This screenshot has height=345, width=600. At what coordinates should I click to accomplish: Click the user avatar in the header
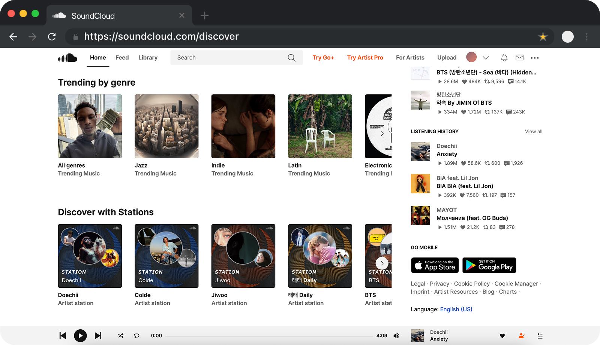tap(471, 57)
